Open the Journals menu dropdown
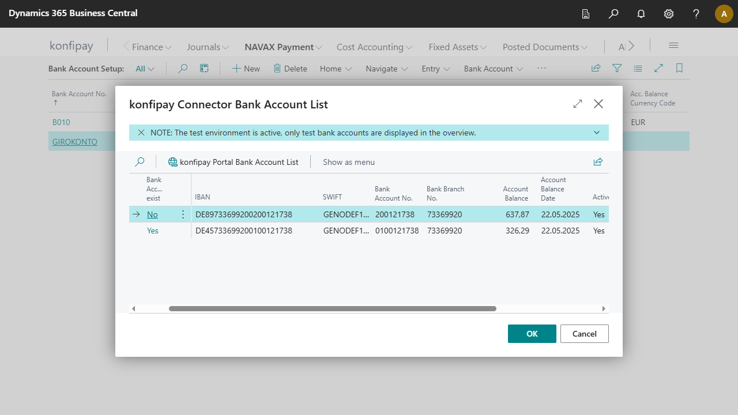738x415 pixels. [208, 47]
